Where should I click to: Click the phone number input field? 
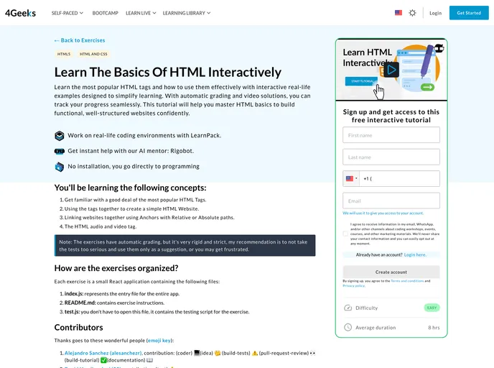tap(399, 178)
